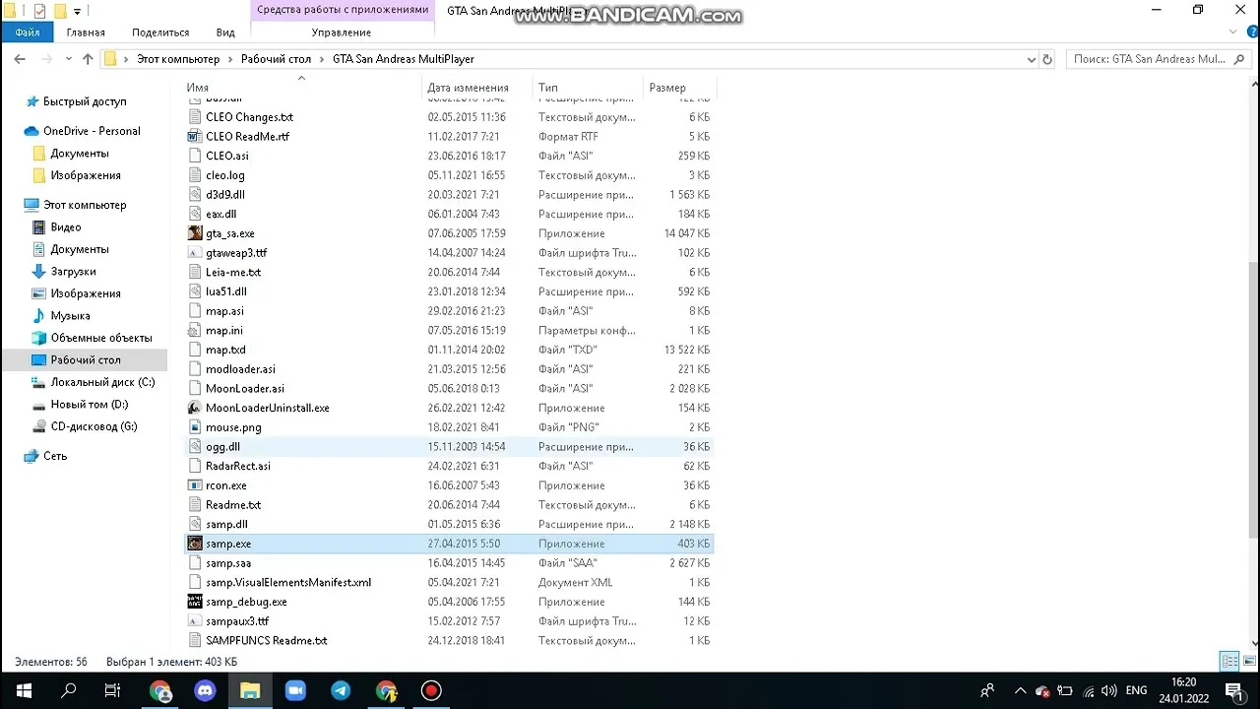
Task: Click the mouse.png image icon
Action: pyautogui.click(x=195, y=427)
